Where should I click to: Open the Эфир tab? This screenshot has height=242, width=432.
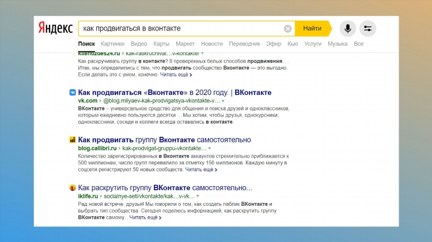click(274, 44)
